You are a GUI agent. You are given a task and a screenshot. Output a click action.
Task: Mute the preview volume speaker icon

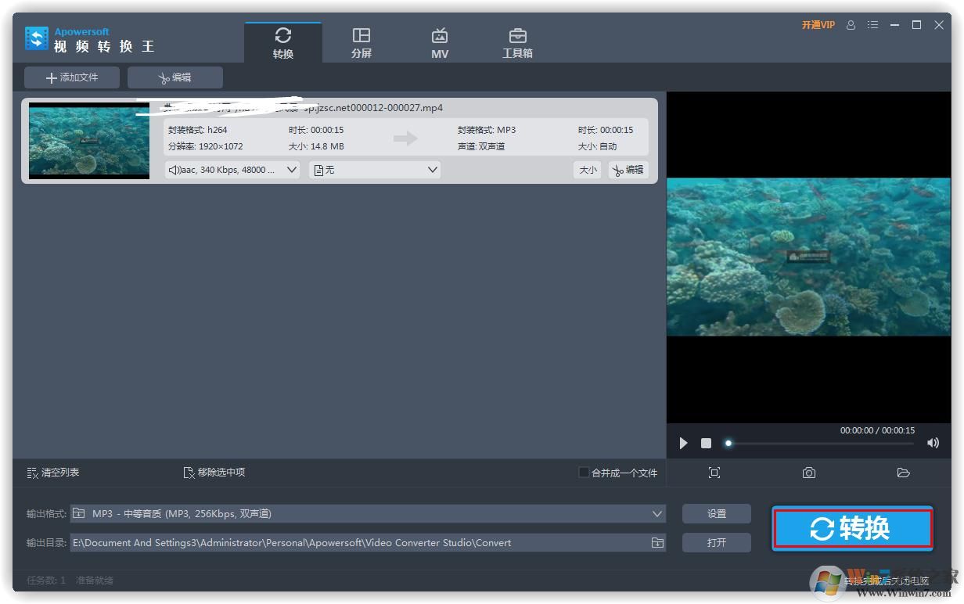coord(933,444)
